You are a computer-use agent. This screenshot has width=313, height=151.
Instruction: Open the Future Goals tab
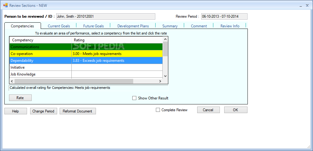(93, 26)
